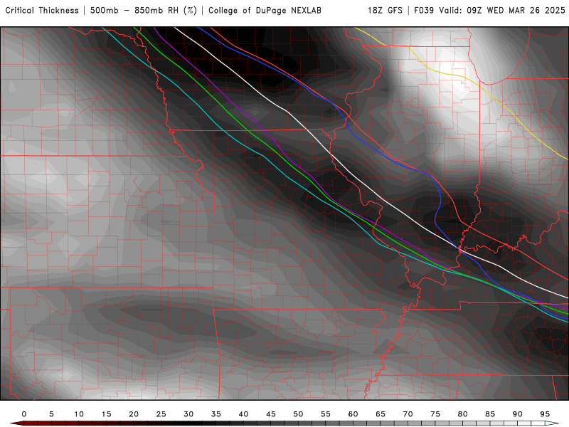Click the color bar label "5"
Screen dimensions: 569x427
tap(51, 414)
